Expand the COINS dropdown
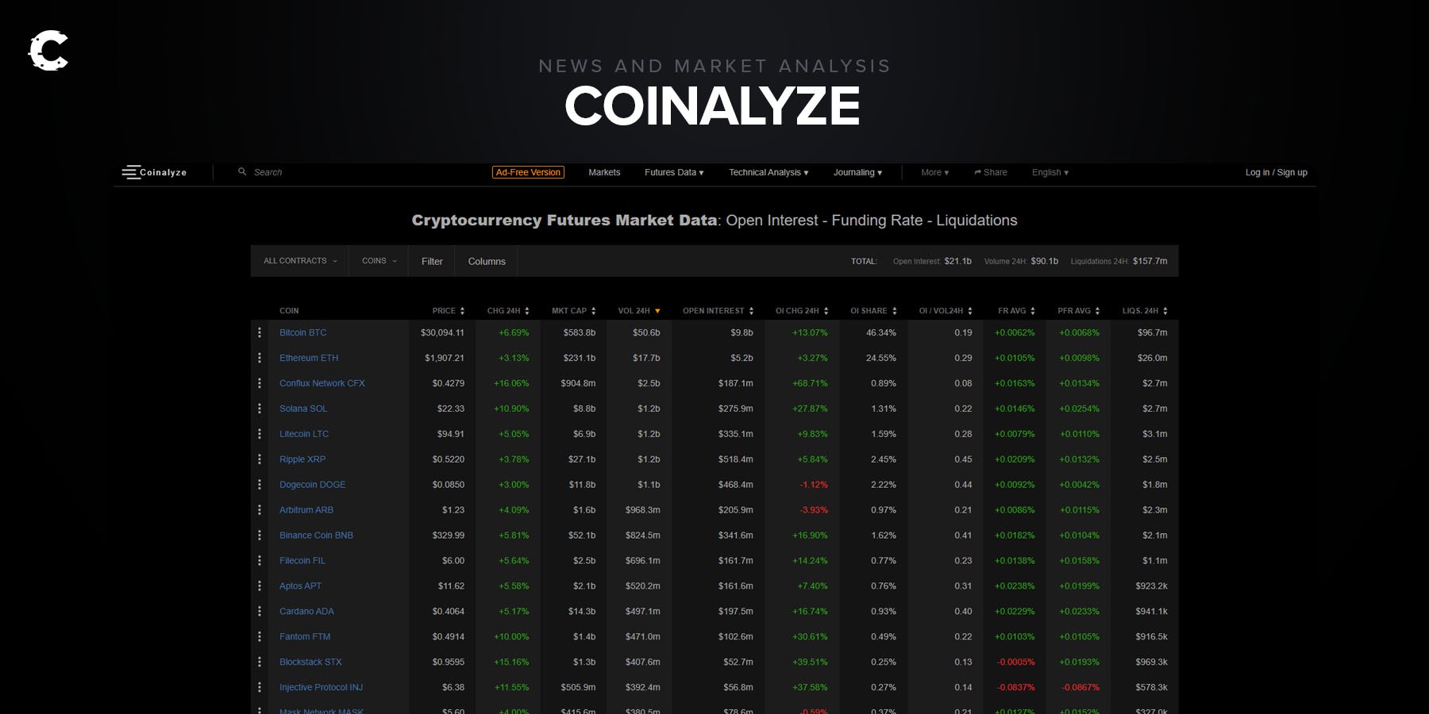Viewport: 1429px width, 714px height. tap(379, 261)
